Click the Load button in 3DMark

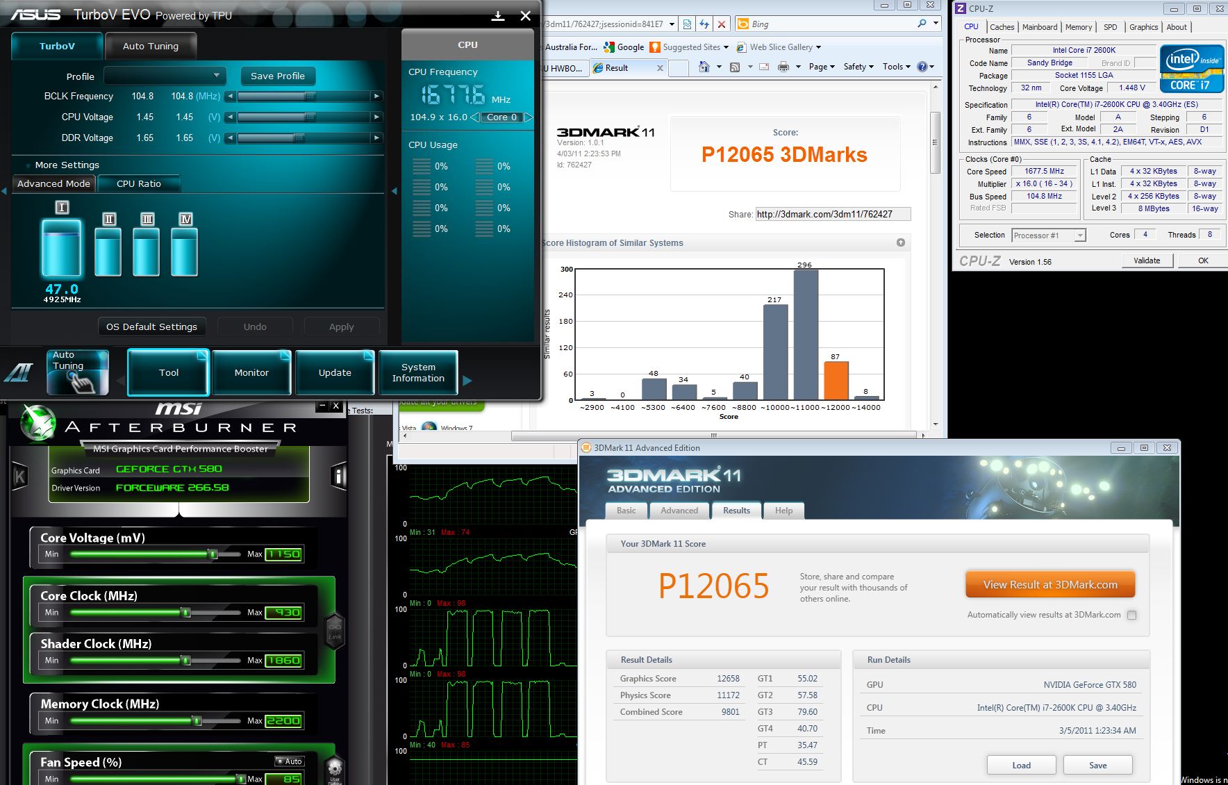1021,766
